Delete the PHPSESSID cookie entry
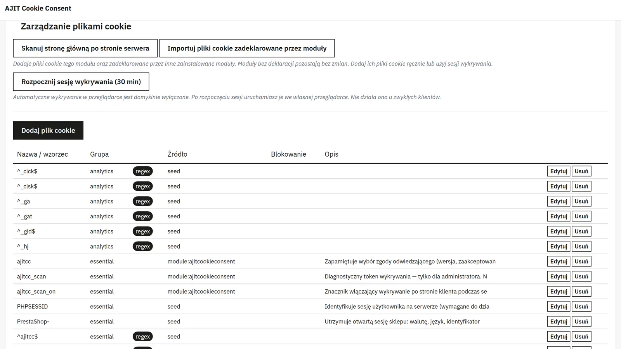621x349 pixels. [x=581, y=306]
